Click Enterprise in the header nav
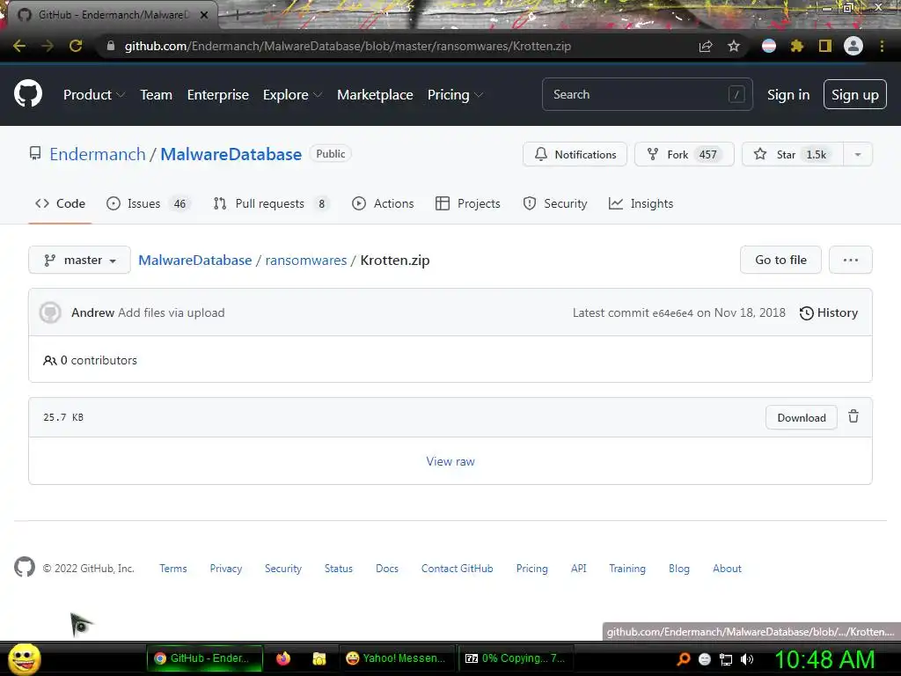 click(x=218, y=95)
